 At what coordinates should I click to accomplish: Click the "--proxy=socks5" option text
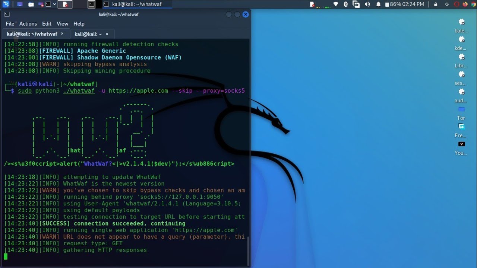pyautogui.click(x=220, y=91)
